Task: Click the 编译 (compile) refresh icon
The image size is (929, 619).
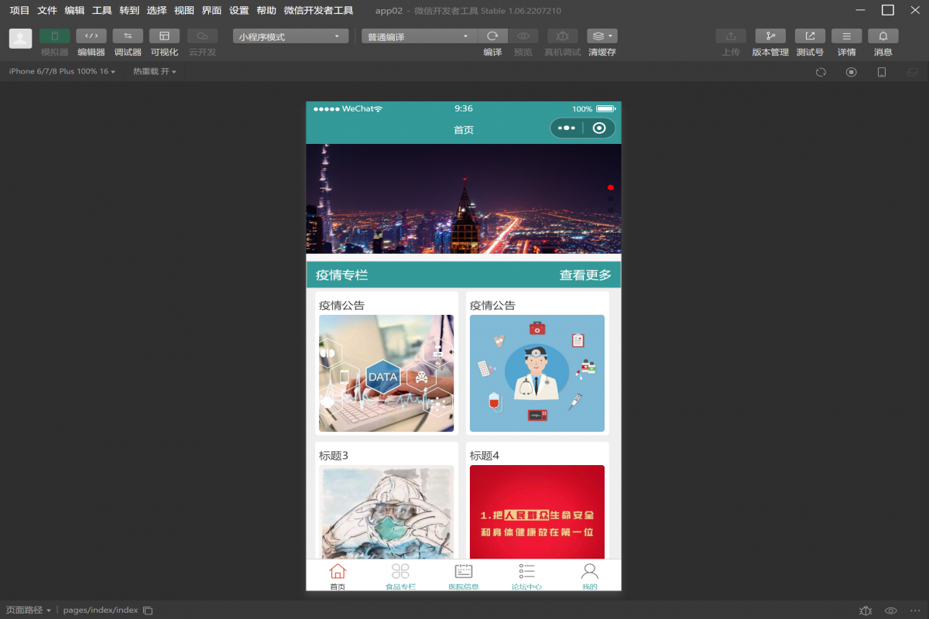Action: [x=492, y=36]
